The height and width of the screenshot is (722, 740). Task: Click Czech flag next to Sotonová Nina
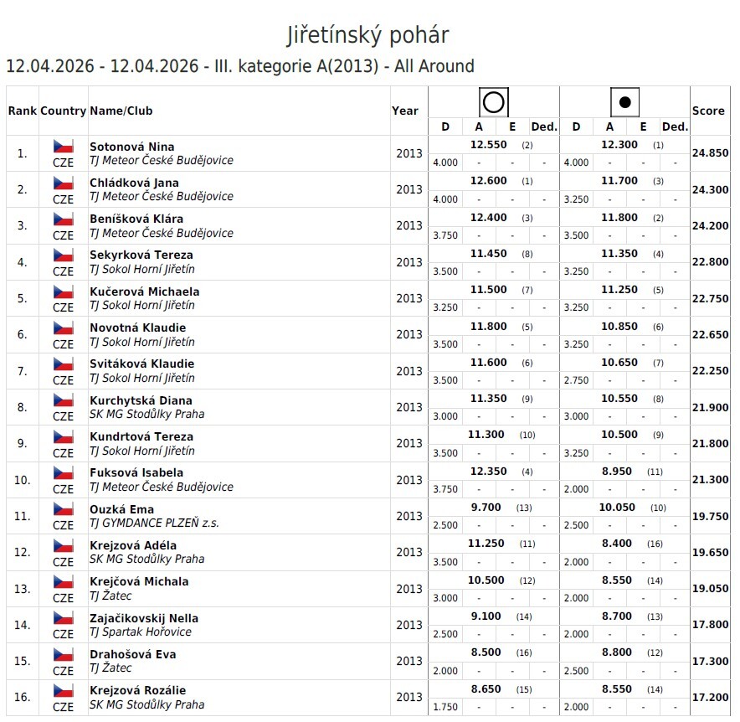point(64,146)
